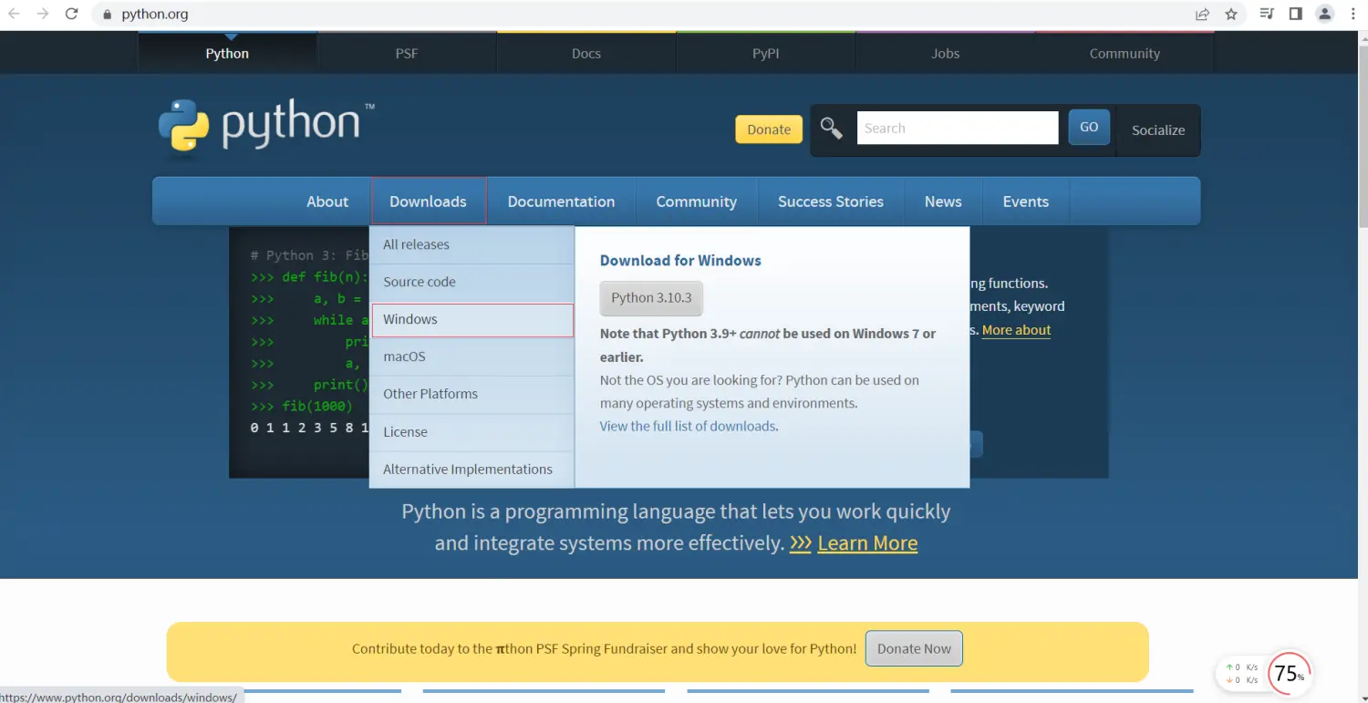Open the About navigation menu

coord(327,202)
